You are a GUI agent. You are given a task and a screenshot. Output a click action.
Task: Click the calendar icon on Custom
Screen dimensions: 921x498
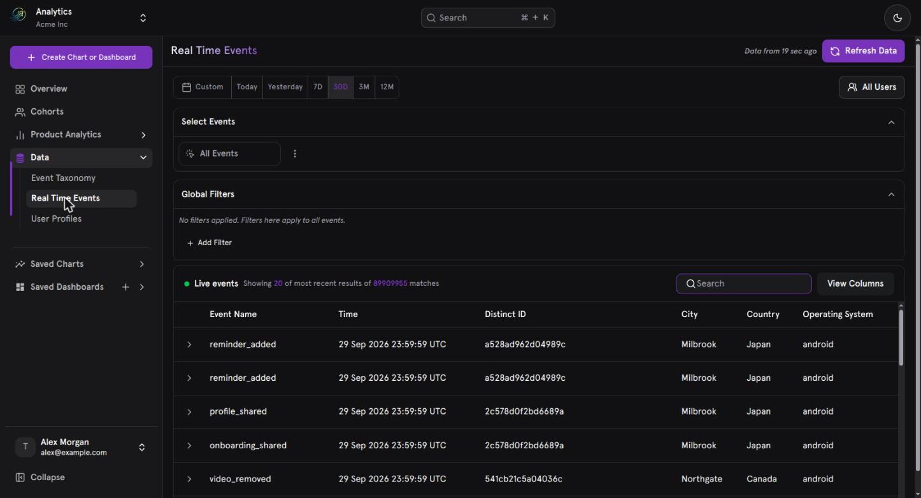(187, 87)
